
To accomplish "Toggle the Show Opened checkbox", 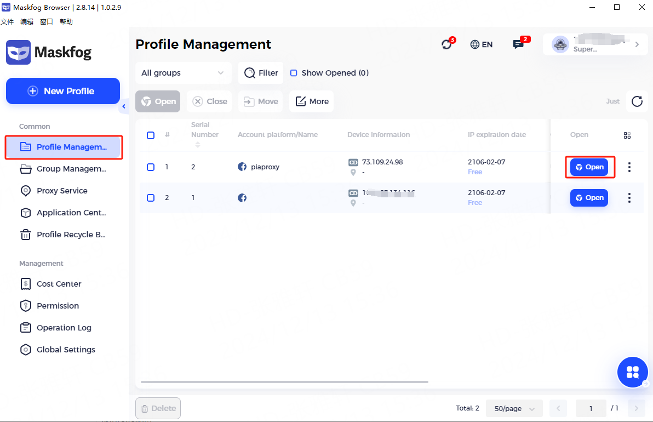I will [x=294, y=73].
